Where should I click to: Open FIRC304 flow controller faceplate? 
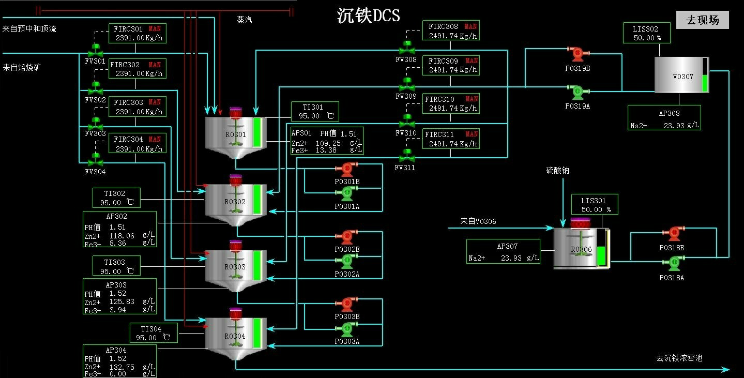tap(137, 143)
